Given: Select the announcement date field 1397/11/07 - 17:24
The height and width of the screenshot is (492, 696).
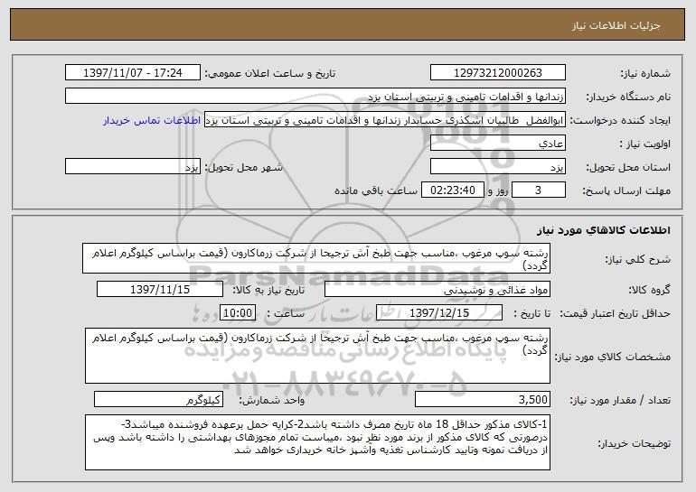Looking at the screenshot, I should point(133,73).
